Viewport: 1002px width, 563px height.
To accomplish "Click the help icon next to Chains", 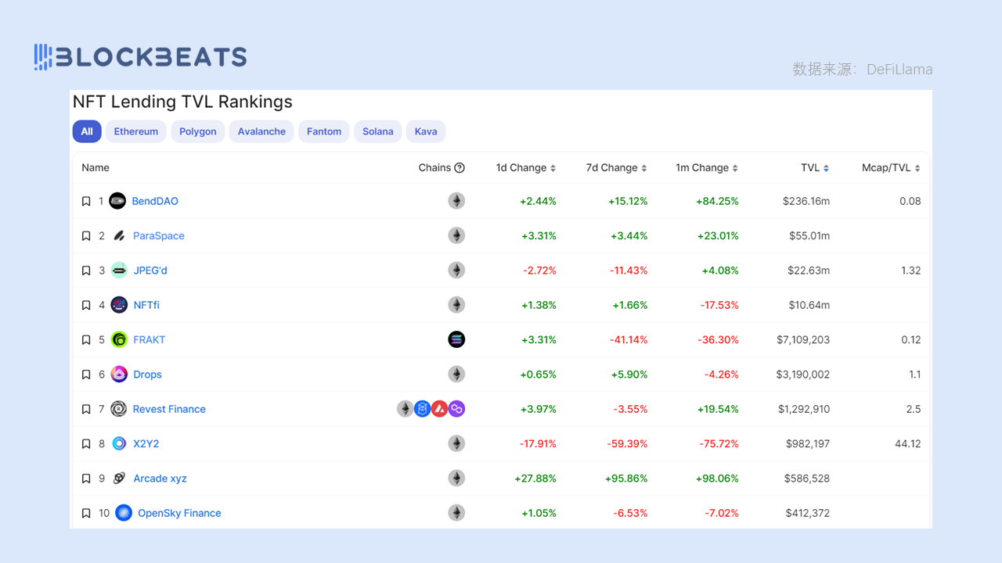I will tap(460, 168).
